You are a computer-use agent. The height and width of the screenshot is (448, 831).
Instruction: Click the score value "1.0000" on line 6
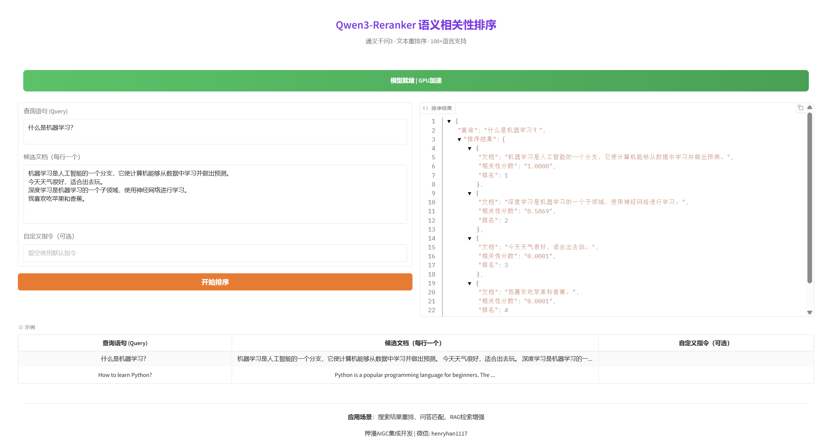coord(538,166)
